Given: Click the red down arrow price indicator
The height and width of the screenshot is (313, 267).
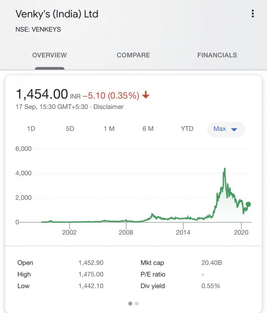Looking at the screenshot, I should (146, 95).
